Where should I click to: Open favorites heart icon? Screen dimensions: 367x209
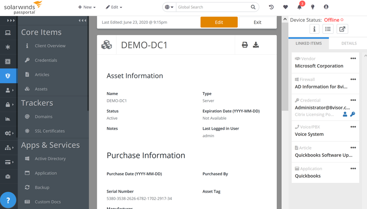285,7
